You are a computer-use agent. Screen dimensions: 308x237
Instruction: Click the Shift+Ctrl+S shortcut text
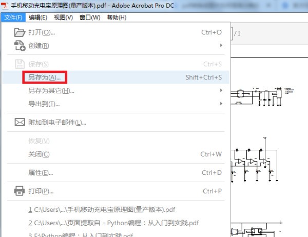(x=204, y=77)
